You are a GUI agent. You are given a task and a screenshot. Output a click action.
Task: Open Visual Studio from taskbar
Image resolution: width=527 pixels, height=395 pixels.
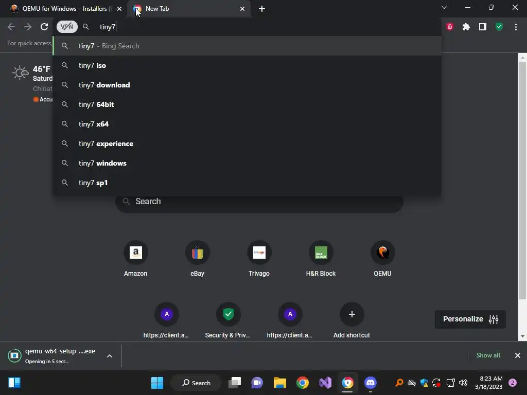point(325,383)
